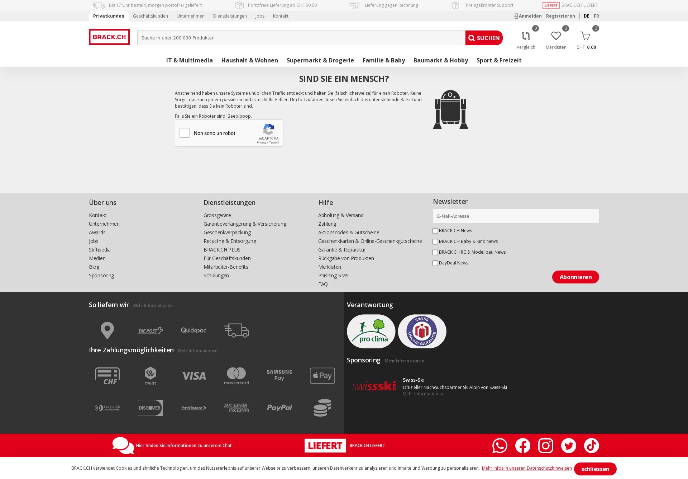688x479 pixels.
Task: Open the shopping cart icon
Action: coord(585,36)
